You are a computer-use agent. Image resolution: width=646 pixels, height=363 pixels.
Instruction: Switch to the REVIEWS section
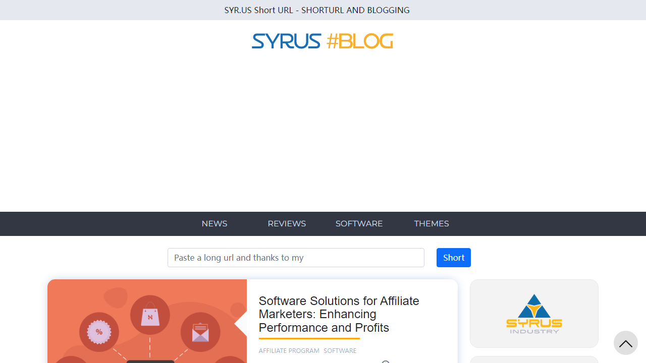(287, 223)
